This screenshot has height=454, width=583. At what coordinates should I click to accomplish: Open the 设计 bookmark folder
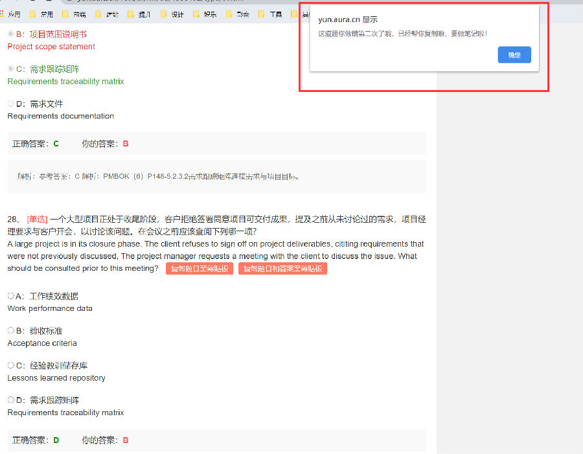(x=171, y=14)
